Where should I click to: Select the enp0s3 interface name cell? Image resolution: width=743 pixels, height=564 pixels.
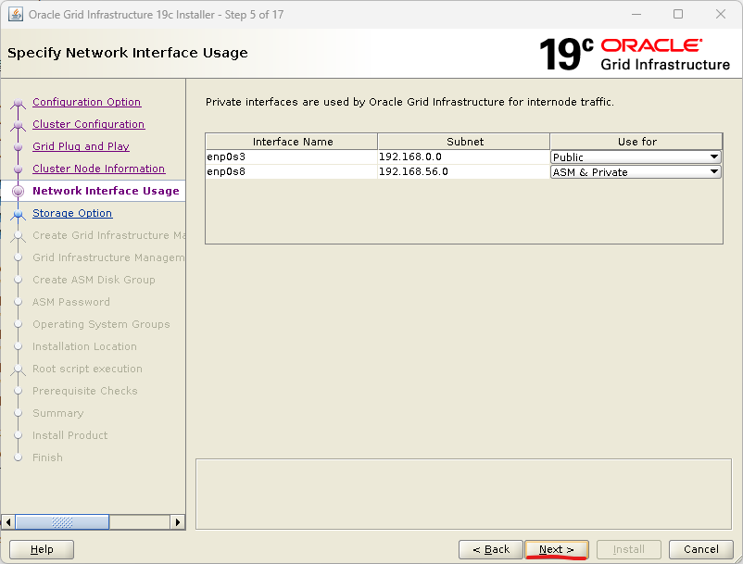coord(292,157)
